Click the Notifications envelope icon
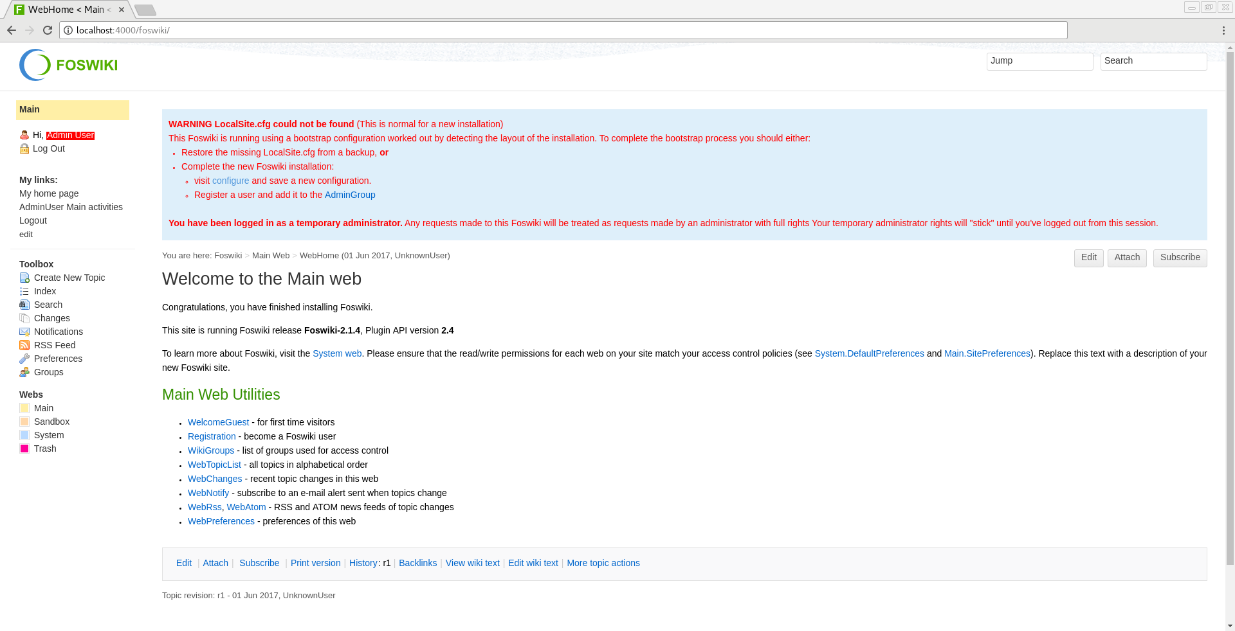 [24, 332]
